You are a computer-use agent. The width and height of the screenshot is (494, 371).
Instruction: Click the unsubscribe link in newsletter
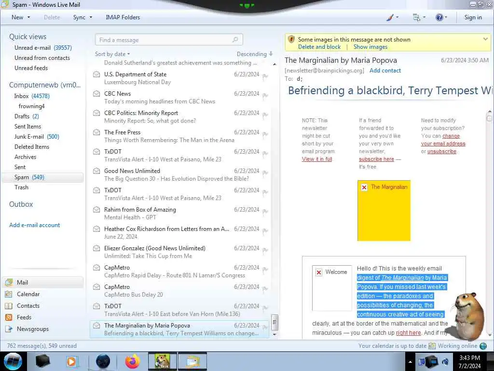tap(442, 151)
